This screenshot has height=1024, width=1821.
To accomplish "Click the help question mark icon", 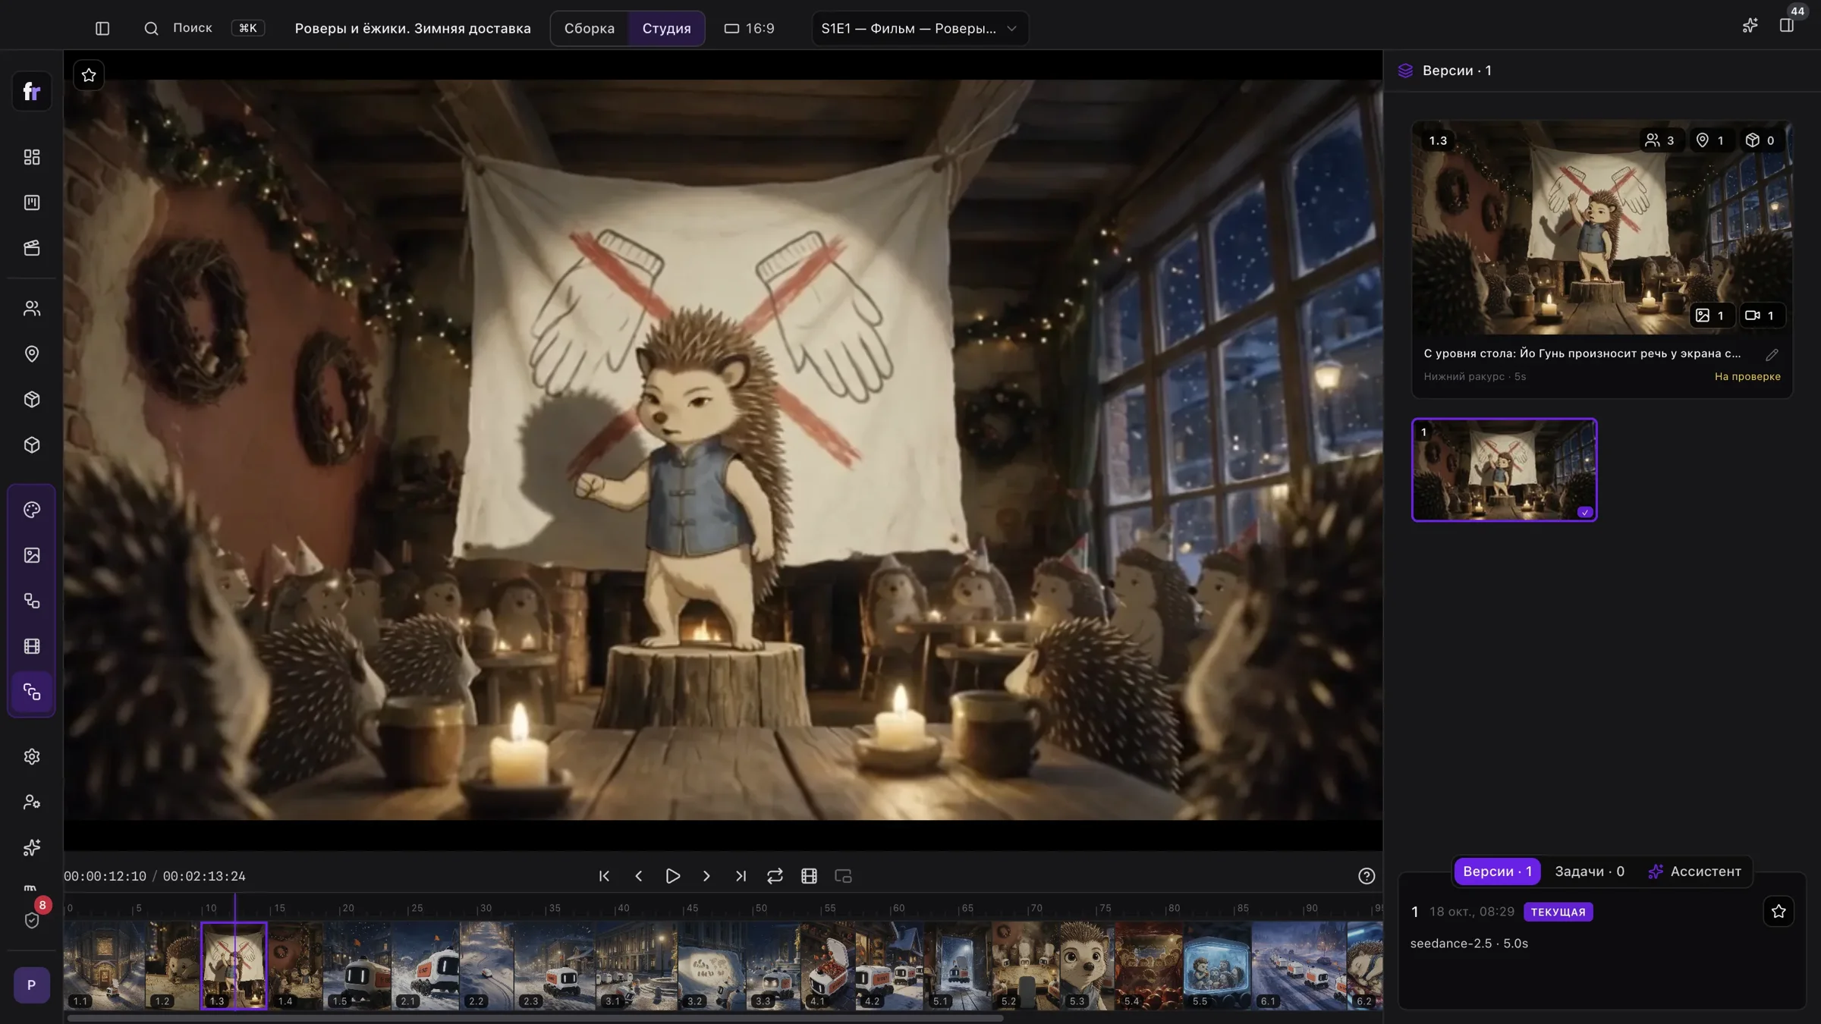I will (x=1367, y=876).
